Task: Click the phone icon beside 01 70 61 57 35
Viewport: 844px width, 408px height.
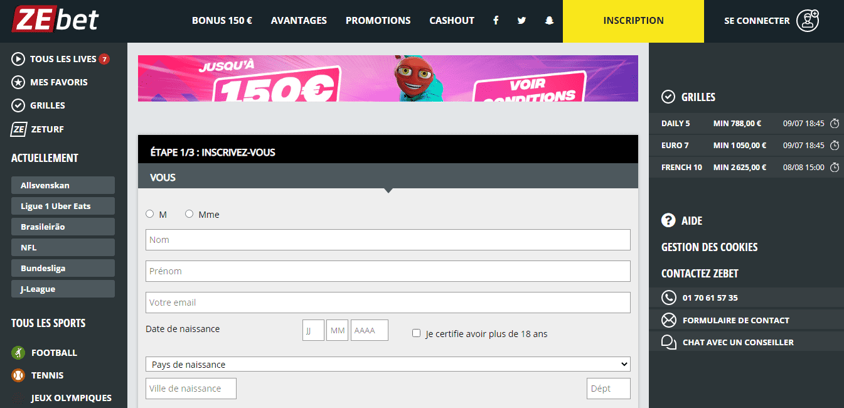Action: [x=669, y=298]
